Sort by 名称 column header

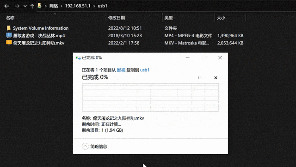click(10, 18)
